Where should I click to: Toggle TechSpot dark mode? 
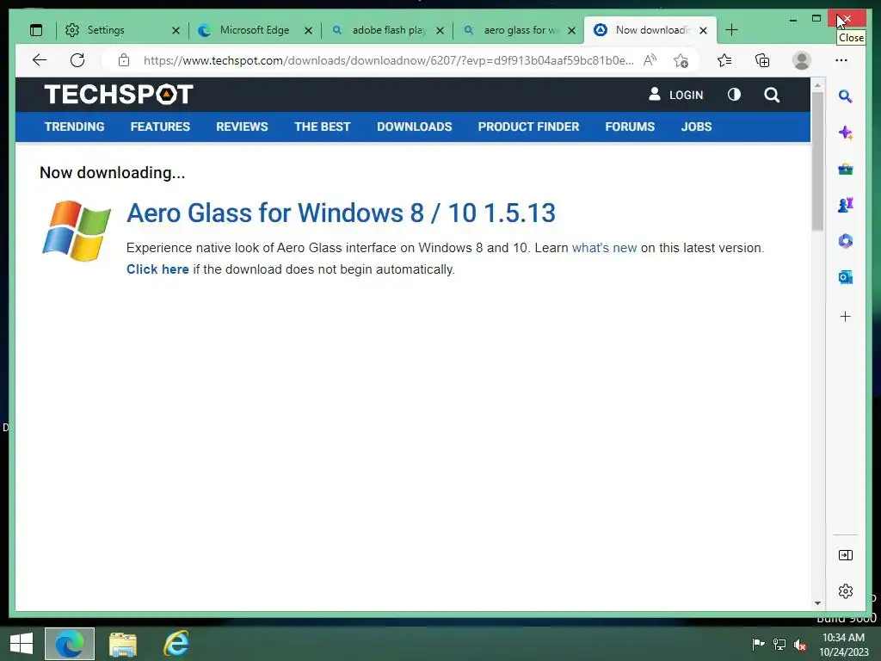pos(735,95)
